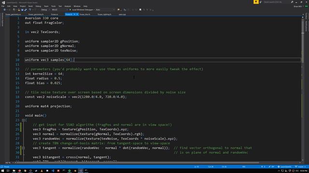Click the LearnOpenGL repository status bar item
This screenshot has height=173, width=309.
point(284,167)
